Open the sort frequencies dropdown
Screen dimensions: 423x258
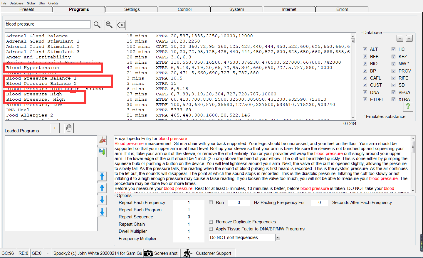click(278, 237)
